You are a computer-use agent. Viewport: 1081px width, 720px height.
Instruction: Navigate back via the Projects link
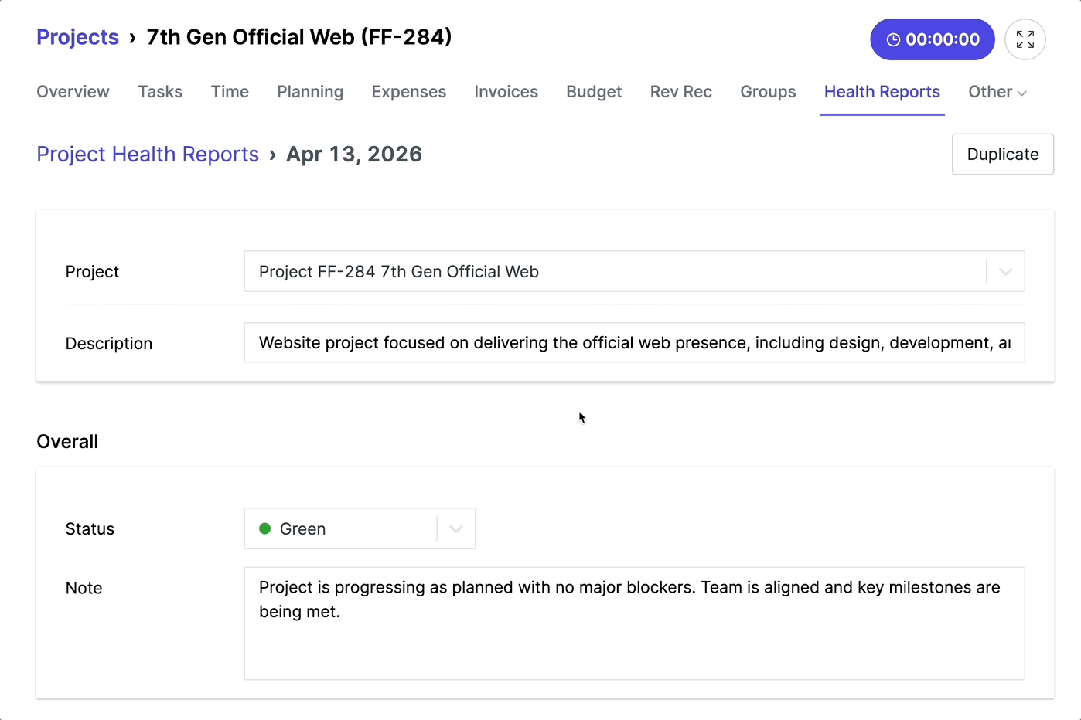tap(77, 37)
